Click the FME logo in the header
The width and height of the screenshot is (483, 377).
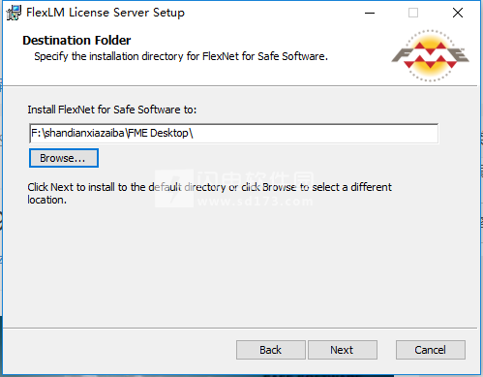431,55
